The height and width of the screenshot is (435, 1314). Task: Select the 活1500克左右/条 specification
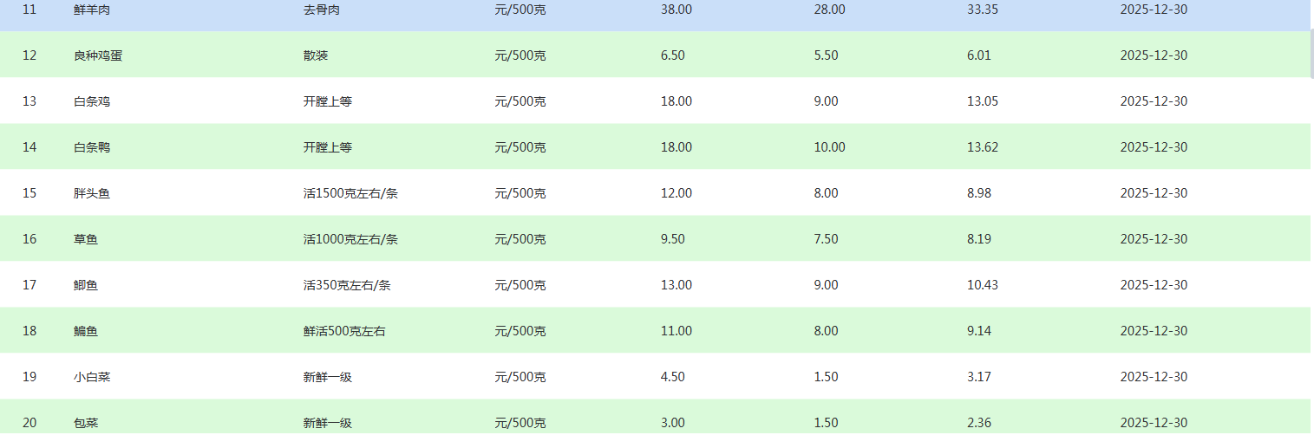point(350,193)
